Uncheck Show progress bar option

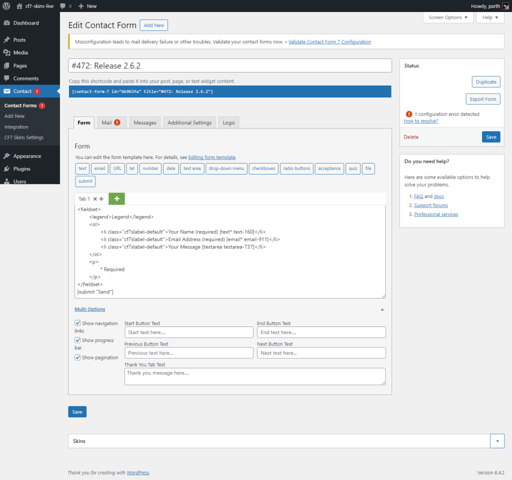coord(77,340)
